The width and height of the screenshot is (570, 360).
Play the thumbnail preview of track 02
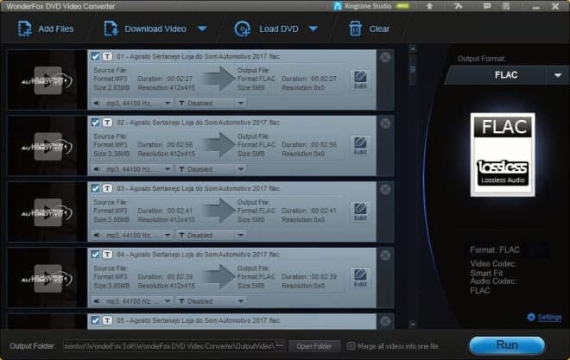pos(47,146)
